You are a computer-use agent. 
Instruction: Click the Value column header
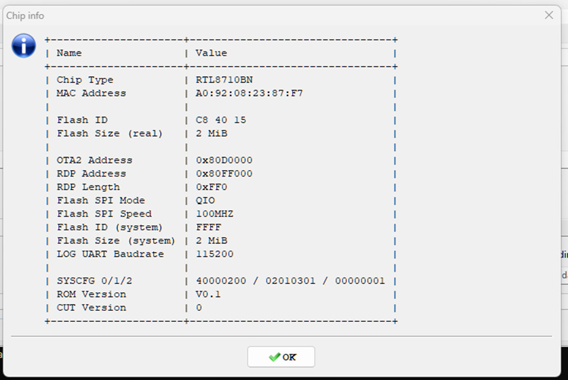[x=212, y=53]
